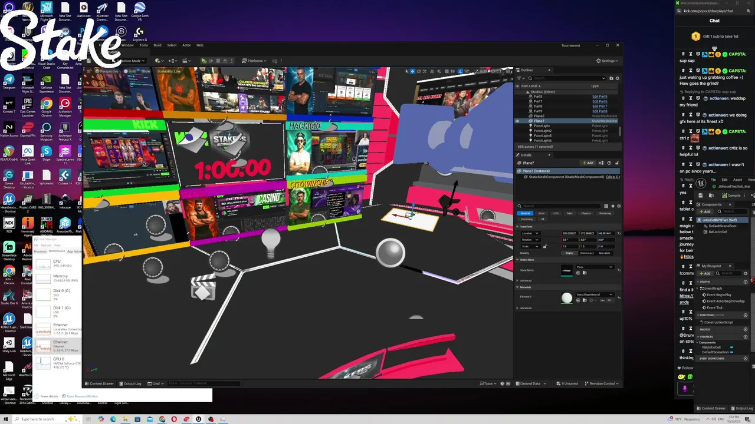The height and width of the screenshot is (424, 755).
Task: Click the Outliner search field
Action: tap(566, 78)
